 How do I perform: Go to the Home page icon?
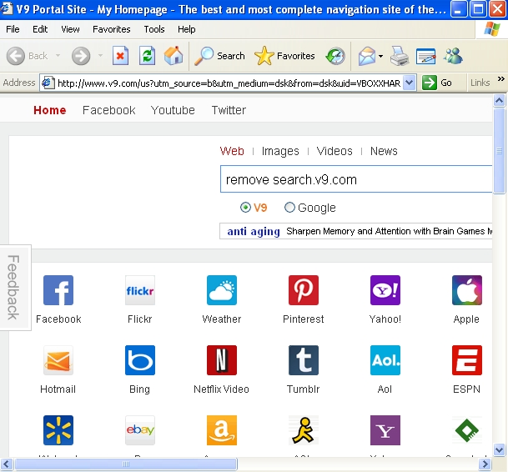174,57
